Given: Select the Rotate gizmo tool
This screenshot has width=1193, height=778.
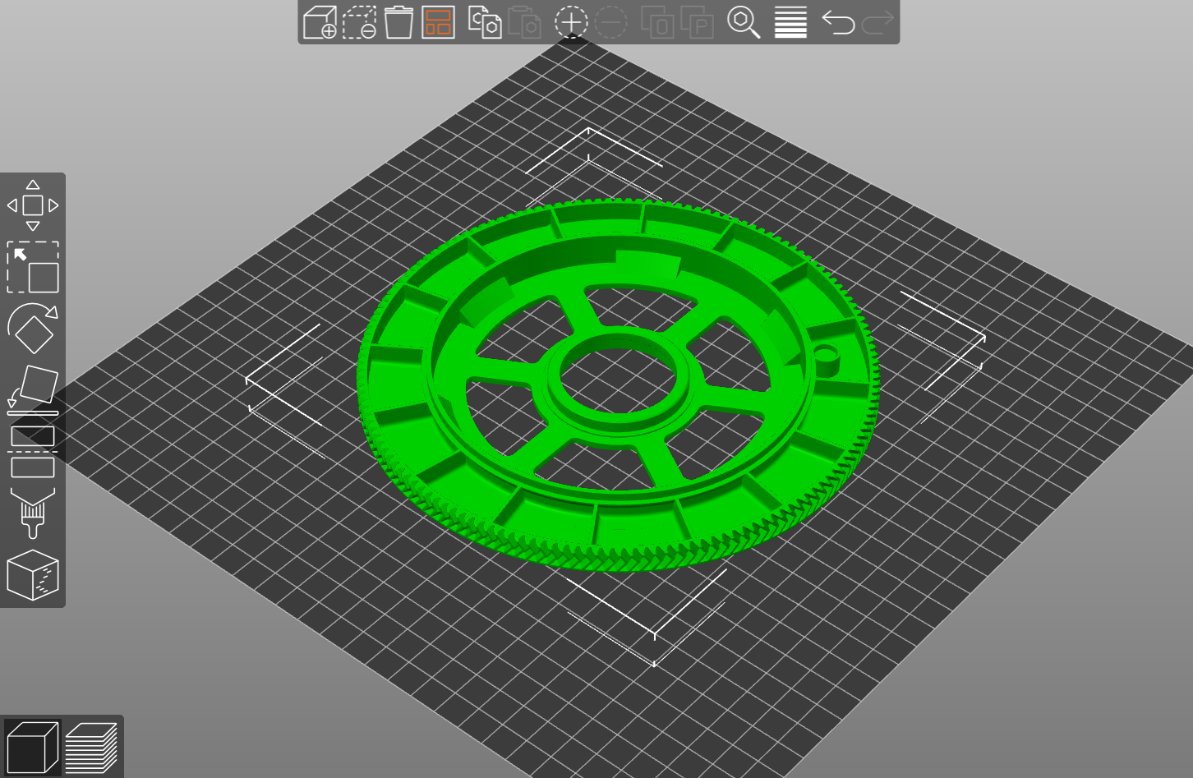Looking at the screenshot, I should 33,329.
